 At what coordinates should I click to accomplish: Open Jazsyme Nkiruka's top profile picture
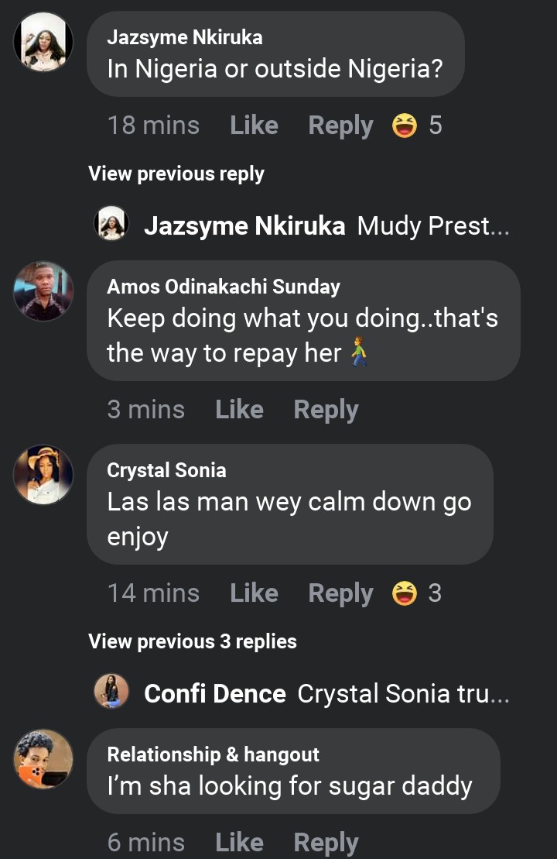[43, 42]
